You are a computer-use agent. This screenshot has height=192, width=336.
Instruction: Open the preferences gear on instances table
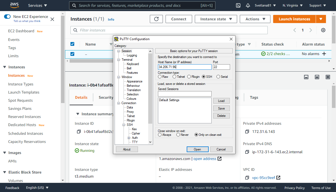point(323,30)
